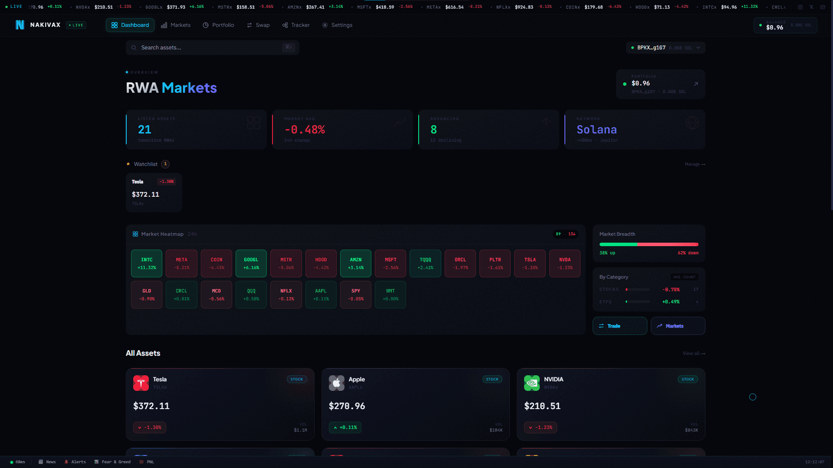Click the Apple +0.11% change badge
Viewport: 833px width, 468px height.
[345, 428]
